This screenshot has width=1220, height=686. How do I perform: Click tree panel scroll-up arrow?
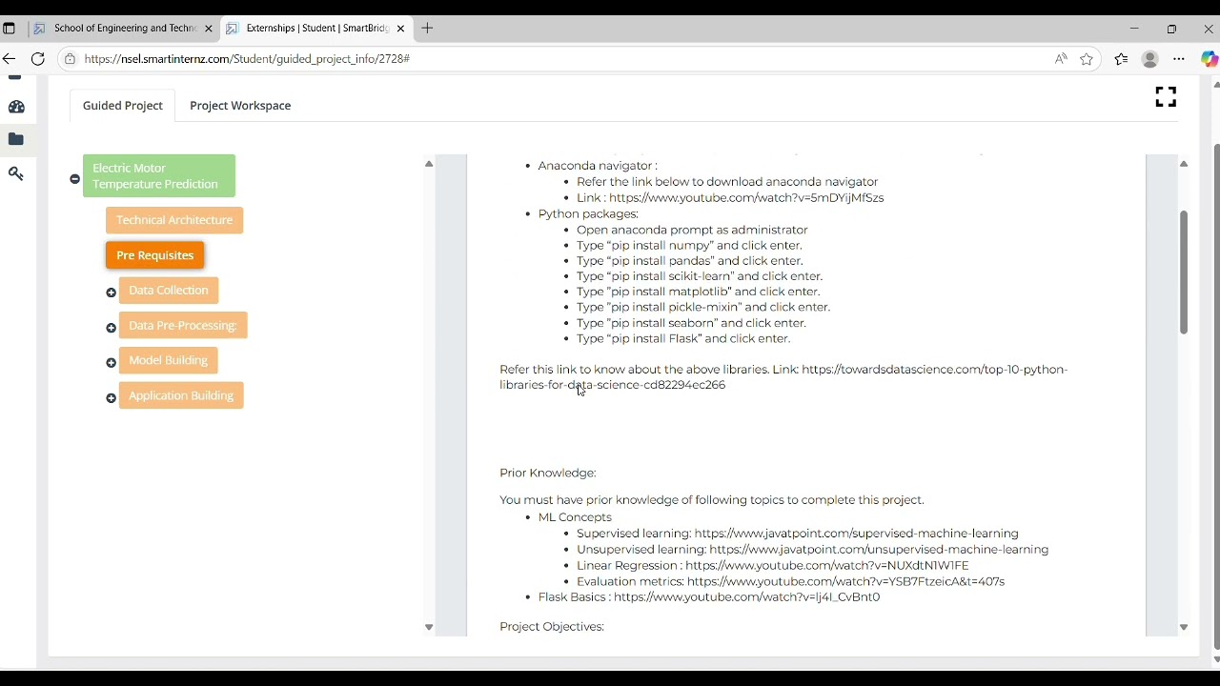click(x=429, y=164)
